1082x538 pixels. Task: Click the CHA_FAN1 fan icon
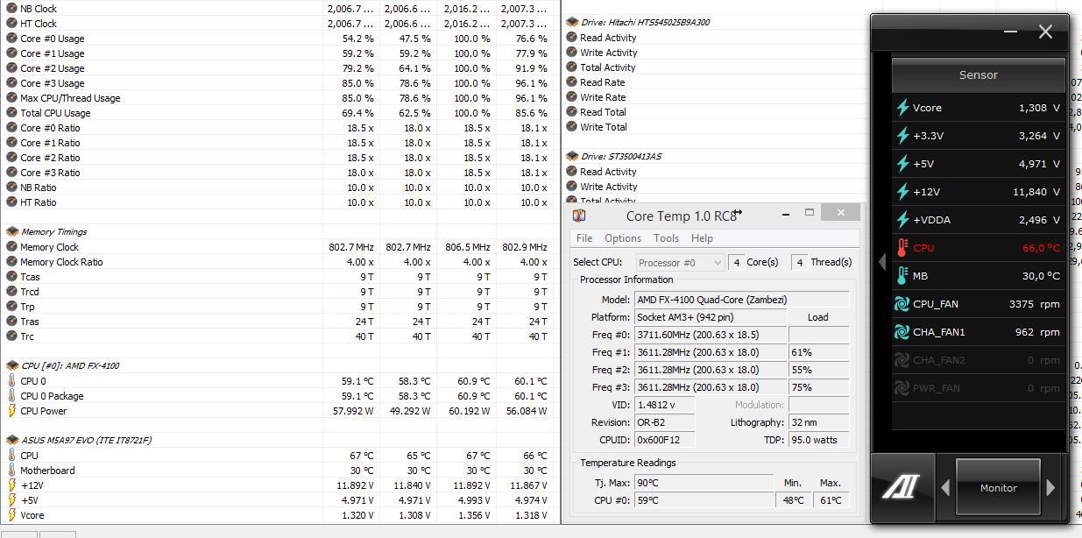[902, 332]
